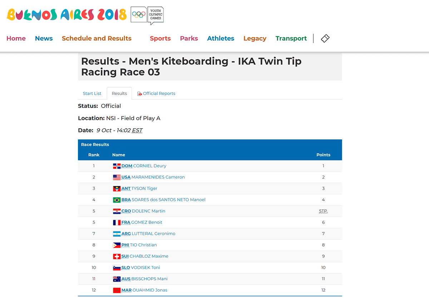
Task: Click the PDF icon beside Official Reports
Action: click(x=139, y=94)
